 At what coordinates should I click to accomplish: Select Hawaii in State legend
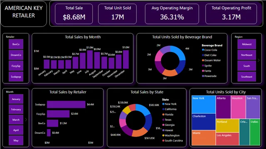pos(167,130)
